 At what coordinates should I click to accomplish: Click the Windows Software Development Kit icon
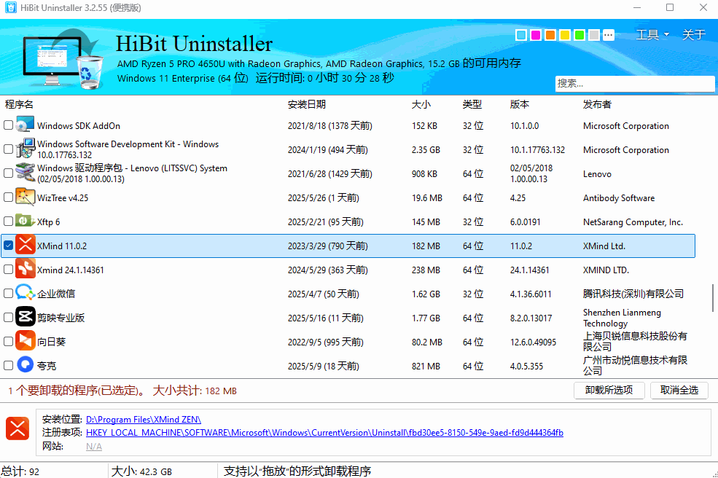tap(26, 149)
